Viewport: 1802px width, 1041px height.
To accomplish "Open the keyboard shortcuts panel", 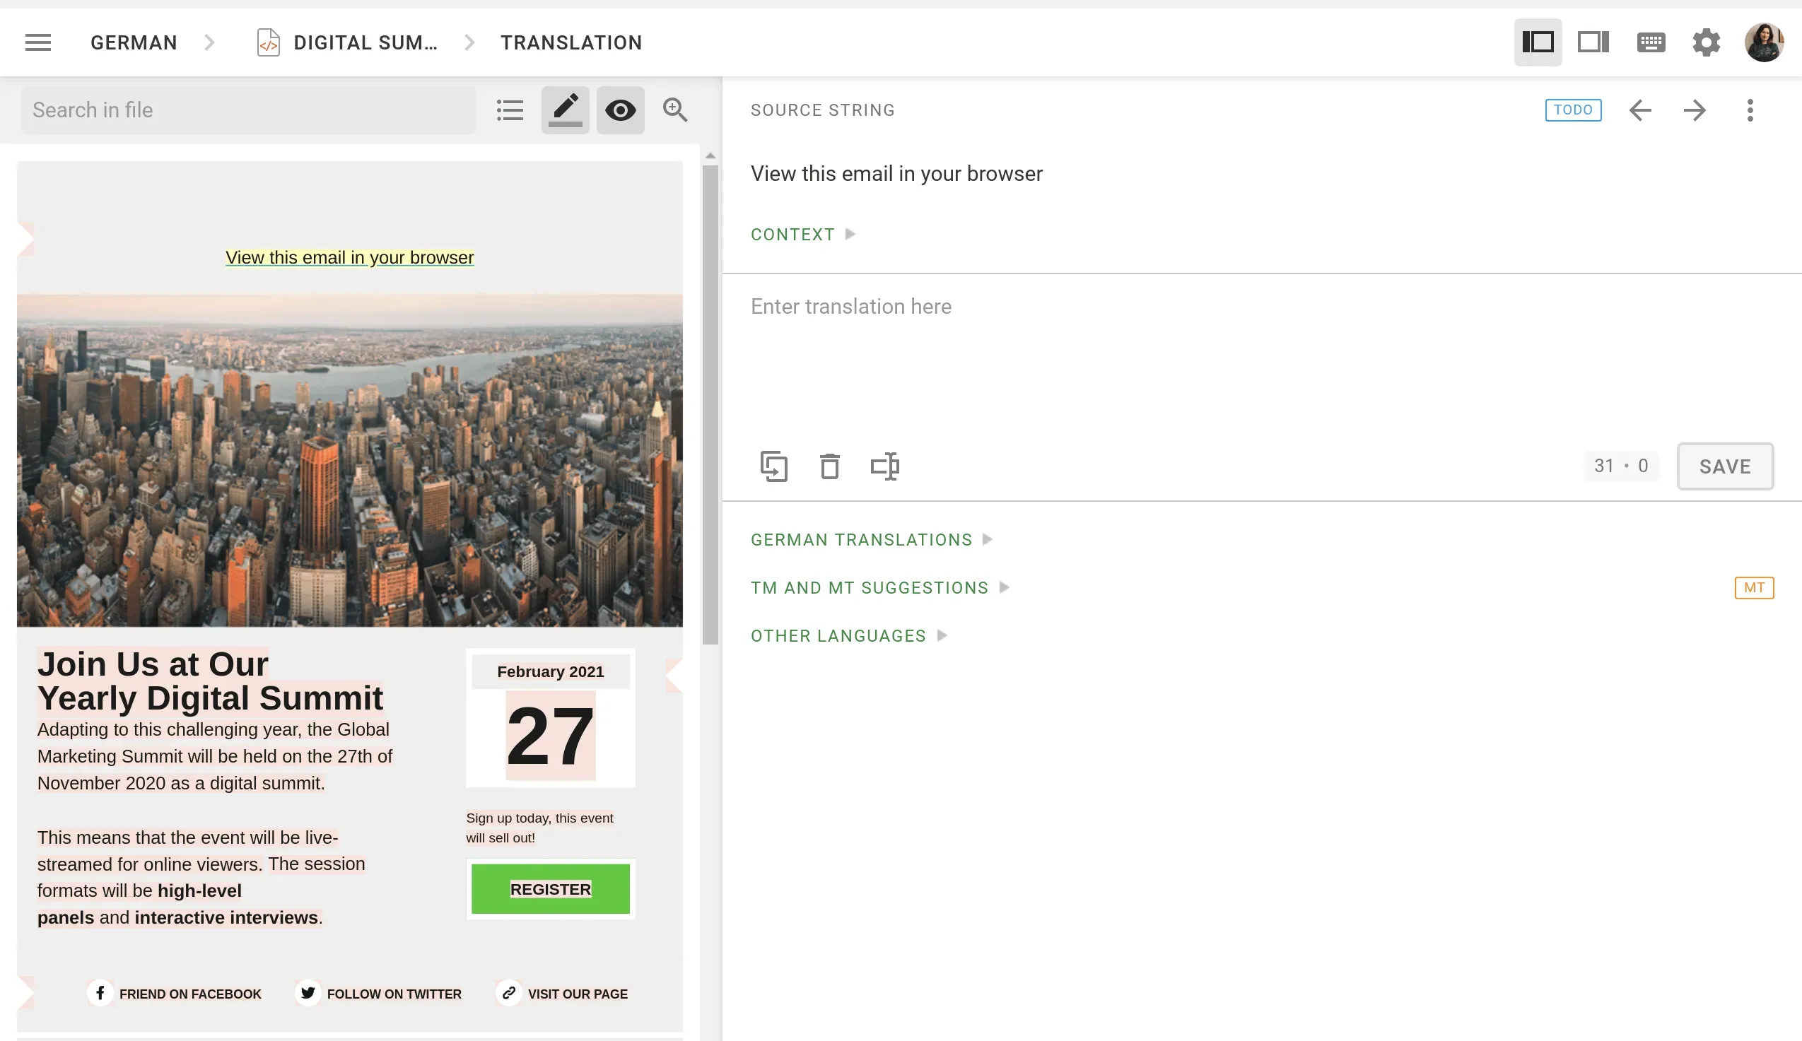I will tap(1650, 42).
